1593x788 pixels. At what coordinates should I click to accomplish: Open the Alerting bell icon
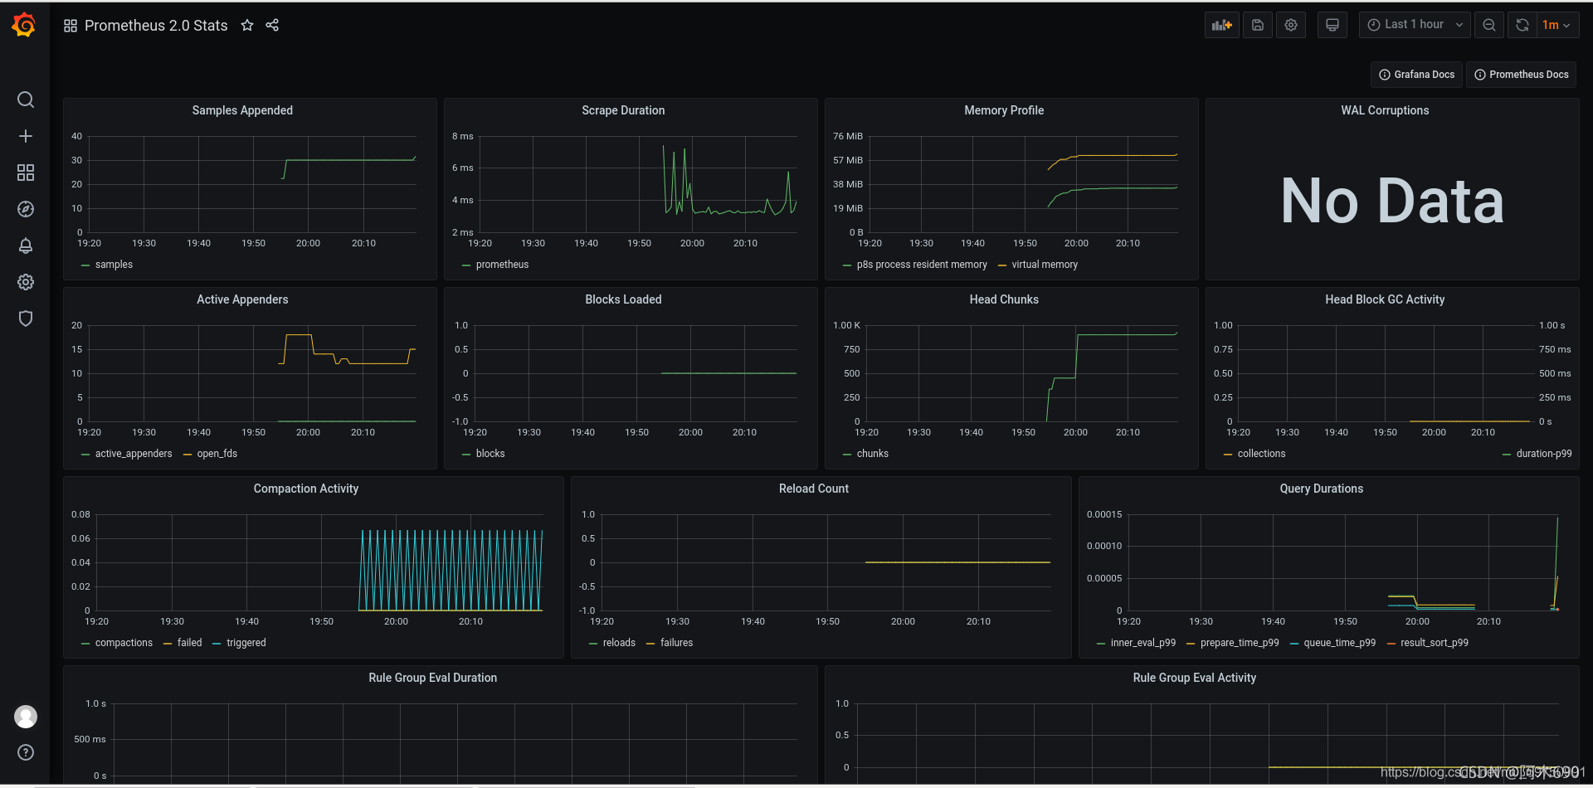point(26,246)
